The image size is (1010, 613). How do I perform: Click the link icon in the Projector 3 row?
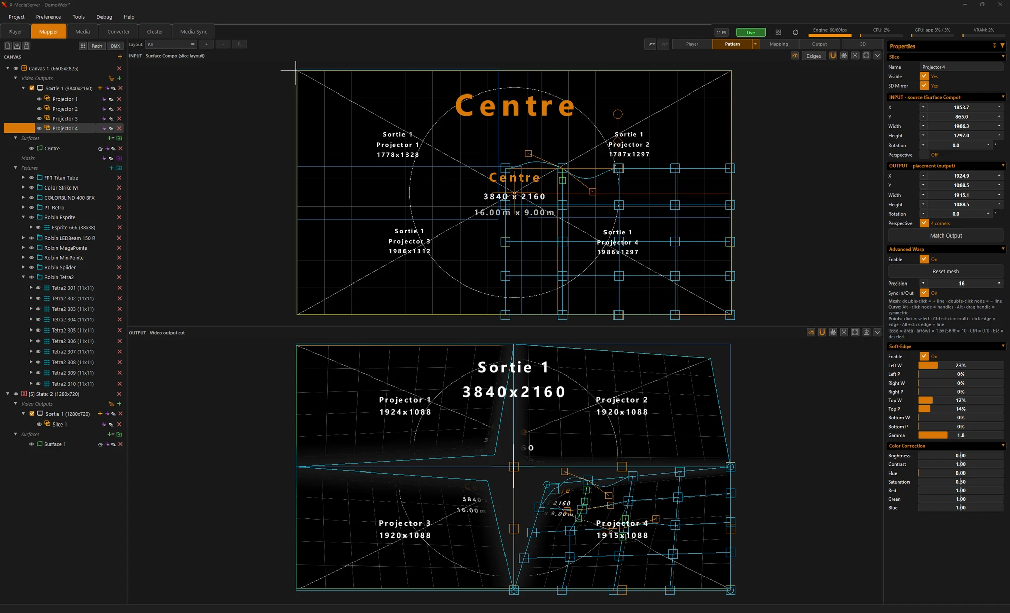click(111, 119)
